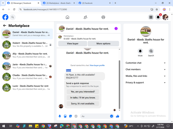The image size is (173, 129).
Task: Open notifications bell with red badge
Action: 158,17
